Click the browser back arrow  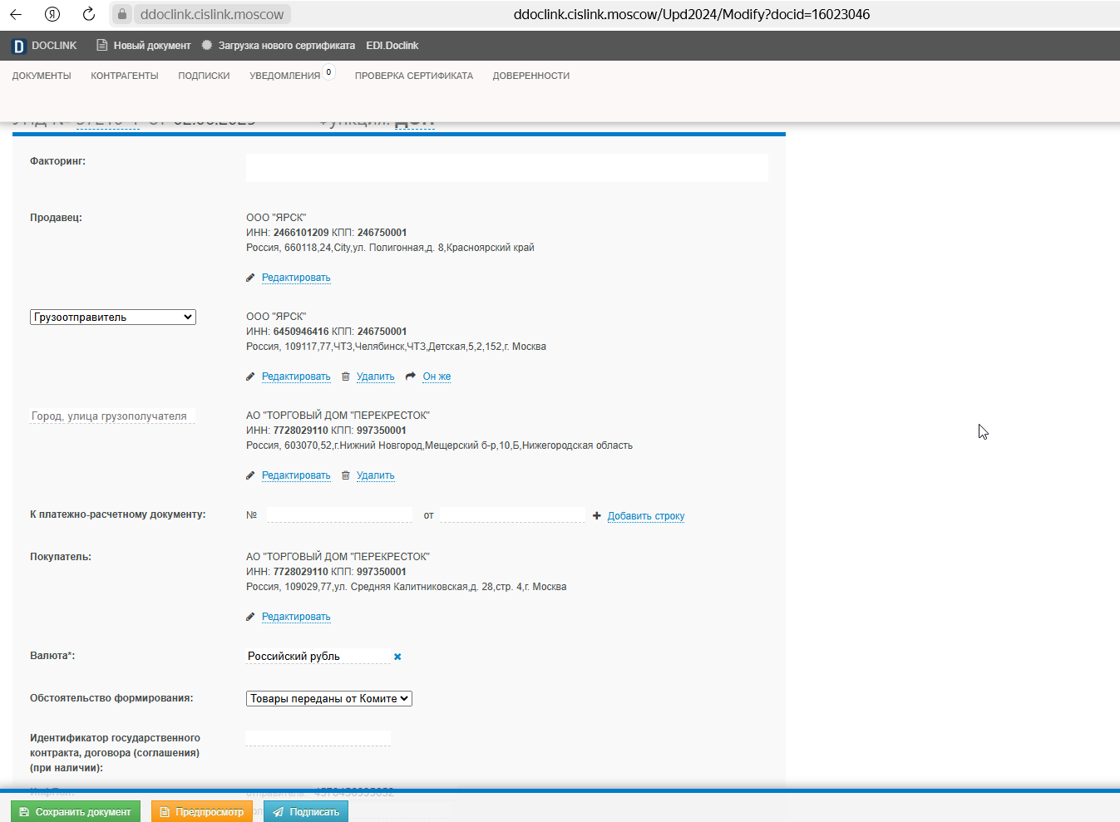click(16, 14)
